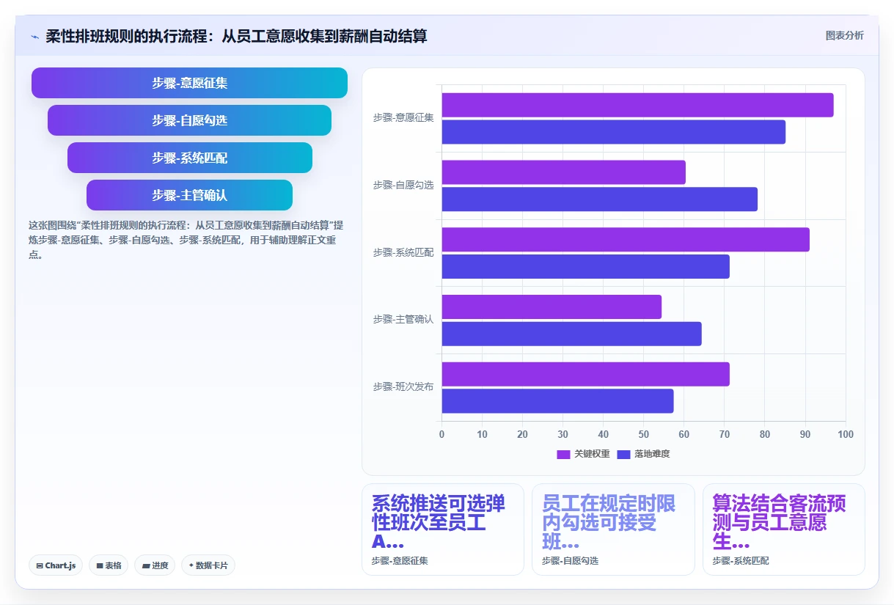Image resolution: width=894 pixels, height=605 pixels.
Task: Click the x-axis value 0
Action: tap(441, 434)
